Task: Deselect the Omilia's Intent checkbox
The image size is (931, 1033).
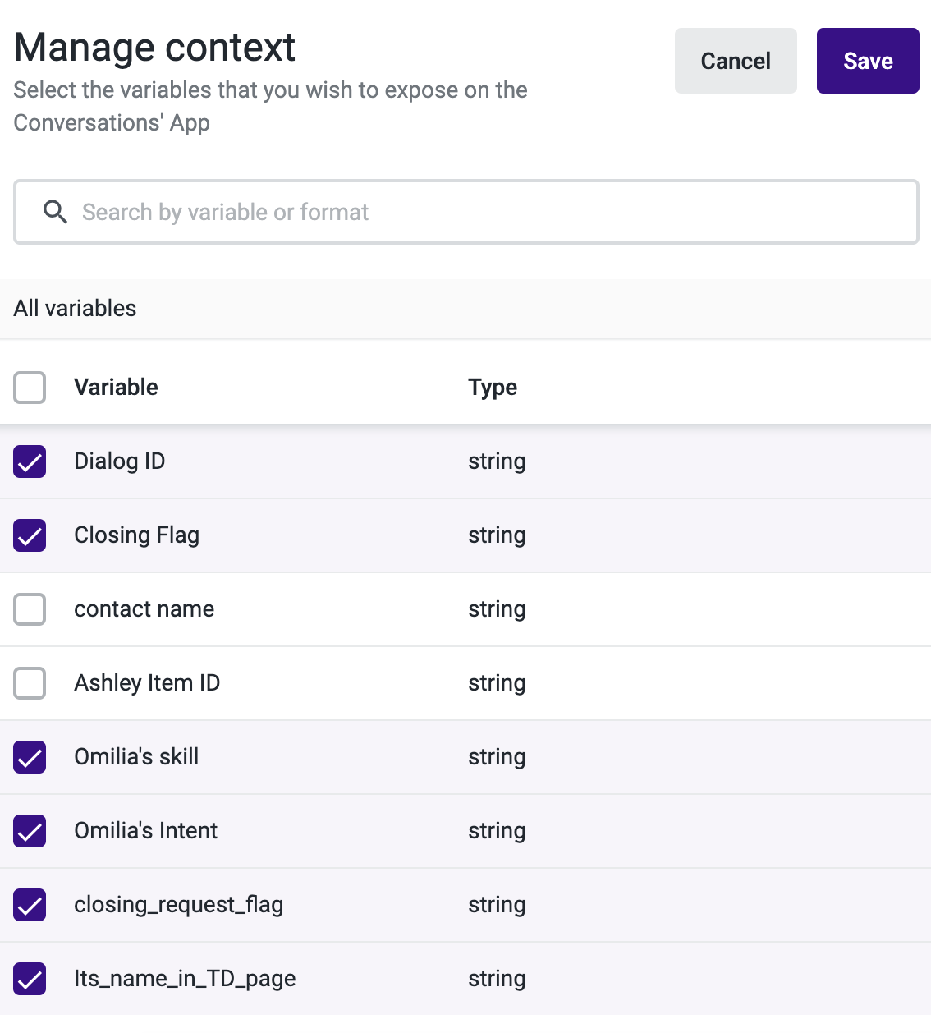Action: 30,831
